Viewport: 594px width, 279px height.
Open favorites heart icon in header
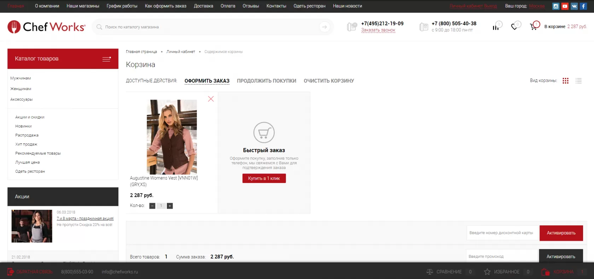(514, 26)
